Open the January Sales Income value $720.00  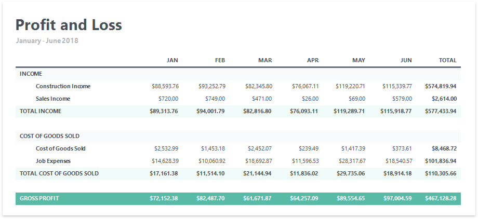(x=168, y=99)
